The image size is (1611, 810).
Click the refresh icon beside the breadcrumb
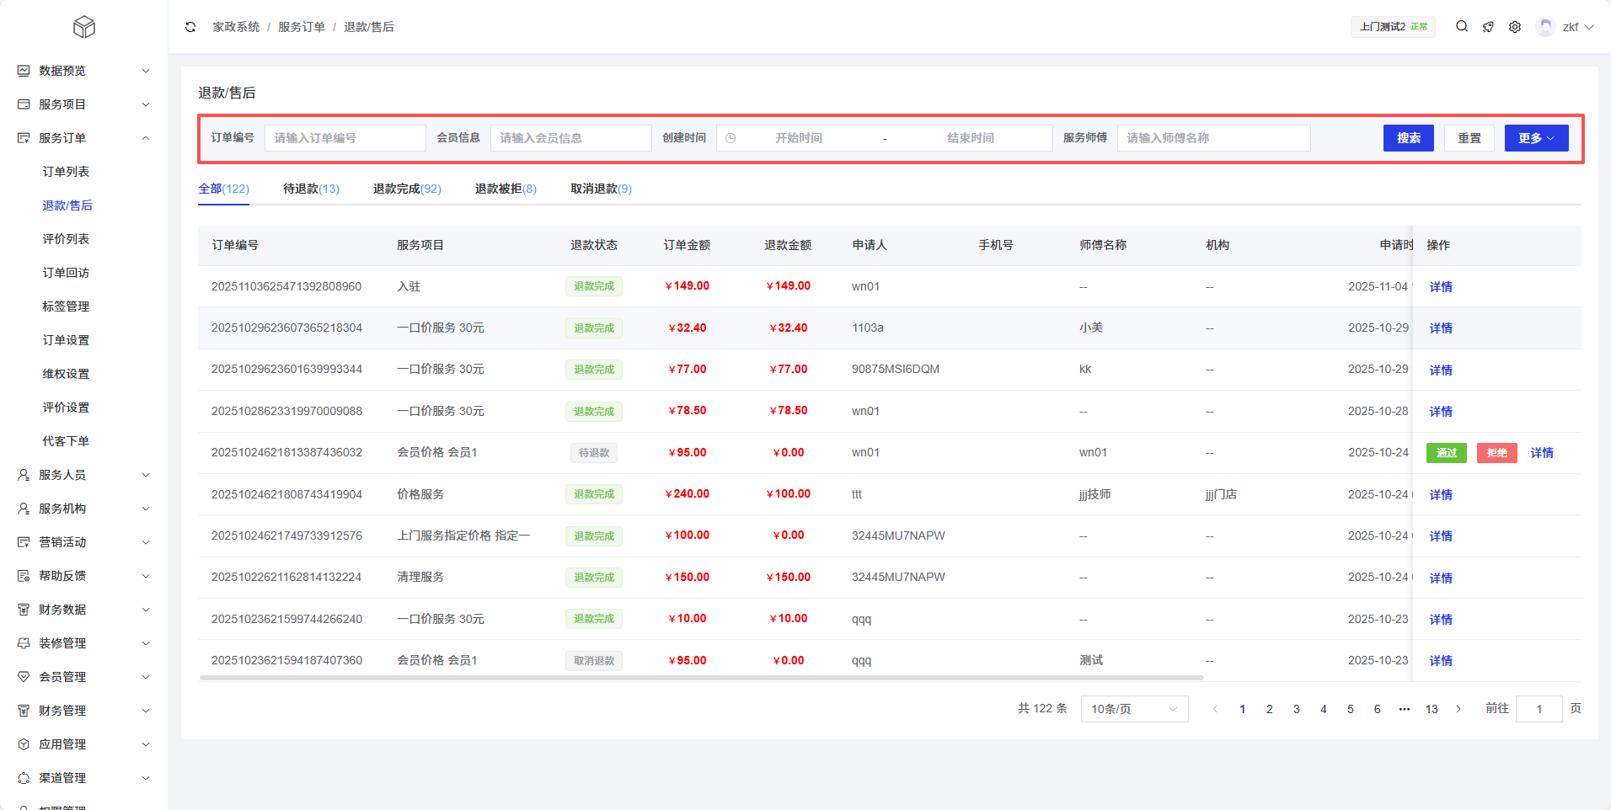tap(190, 27)
